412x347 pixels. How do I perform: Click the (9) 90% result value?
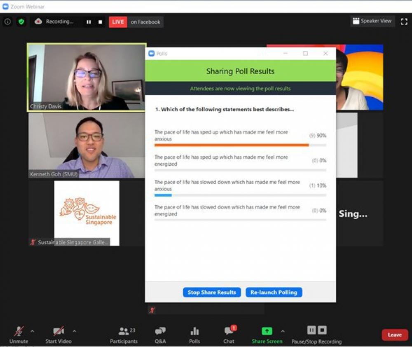pyautogui.click(x=318, y=136)
